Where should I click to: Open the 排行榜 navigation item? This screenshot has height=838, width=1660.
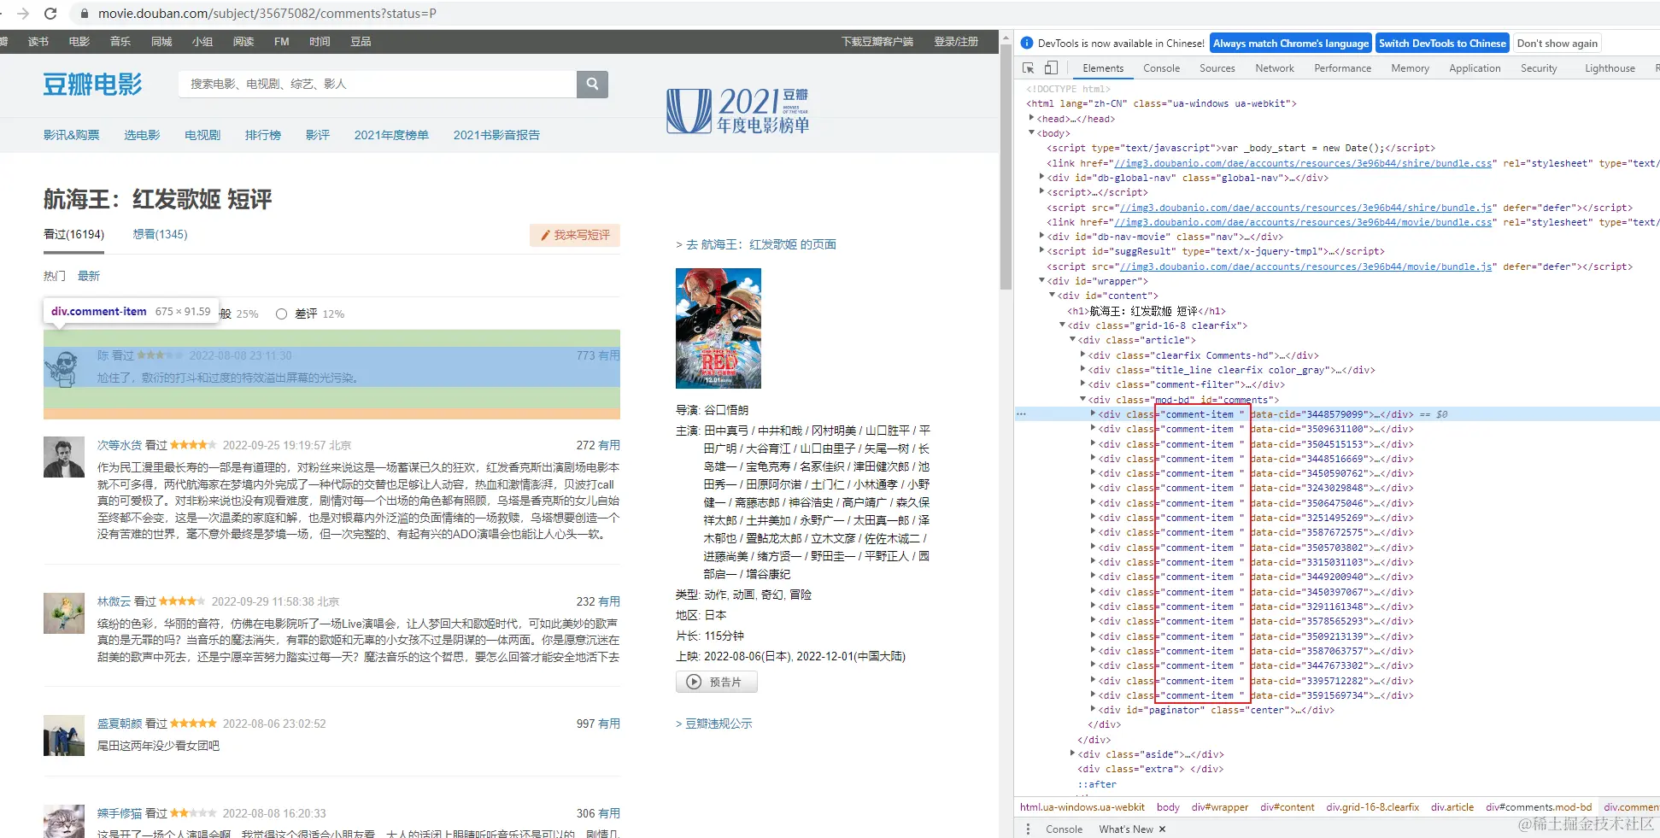262,135
